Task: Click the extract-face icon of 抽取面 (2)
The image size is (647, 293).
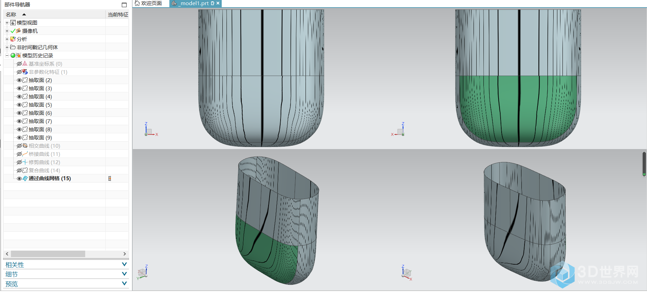Action: [25, 80]
